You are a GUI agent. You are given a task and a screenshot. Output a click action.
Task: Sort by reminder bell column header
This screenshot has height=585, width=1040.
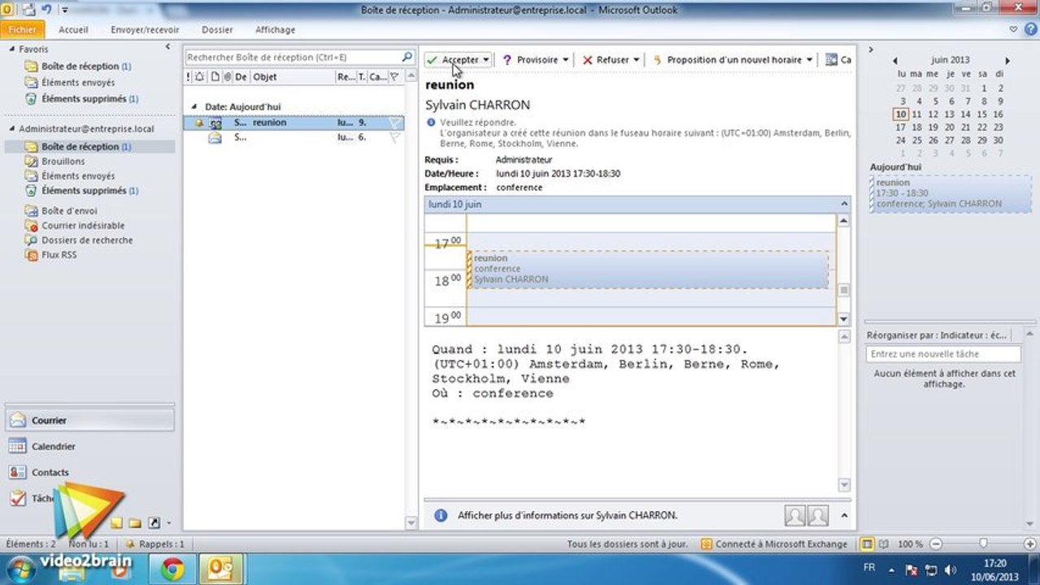[200, 77]
